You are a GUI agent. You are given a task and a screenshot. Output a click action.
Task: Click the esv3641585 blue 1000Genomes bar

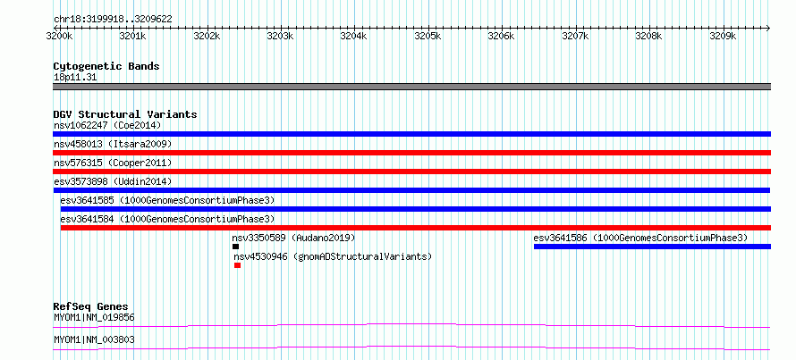[x=415, y=209]
